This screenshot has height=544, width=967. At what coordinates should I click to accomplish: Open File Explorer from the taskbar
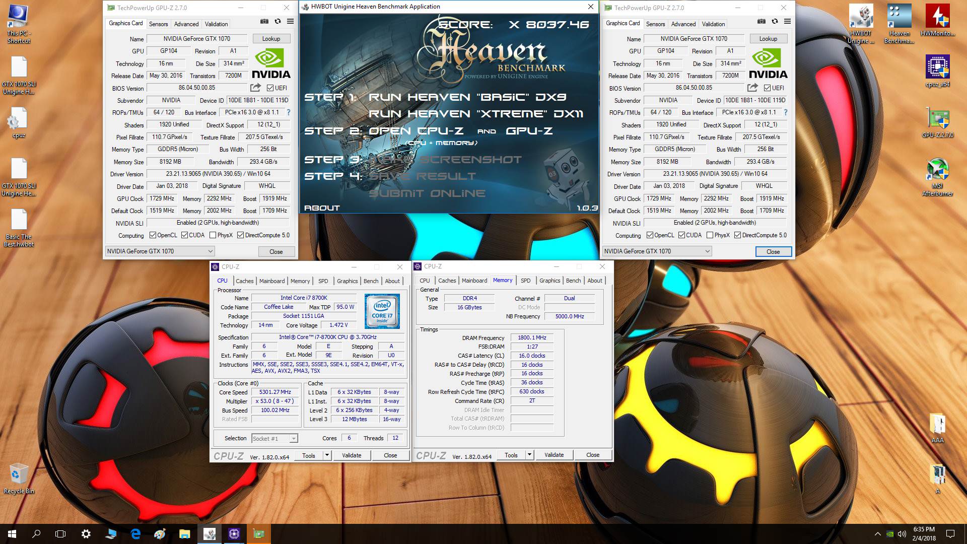click(185, 534)
